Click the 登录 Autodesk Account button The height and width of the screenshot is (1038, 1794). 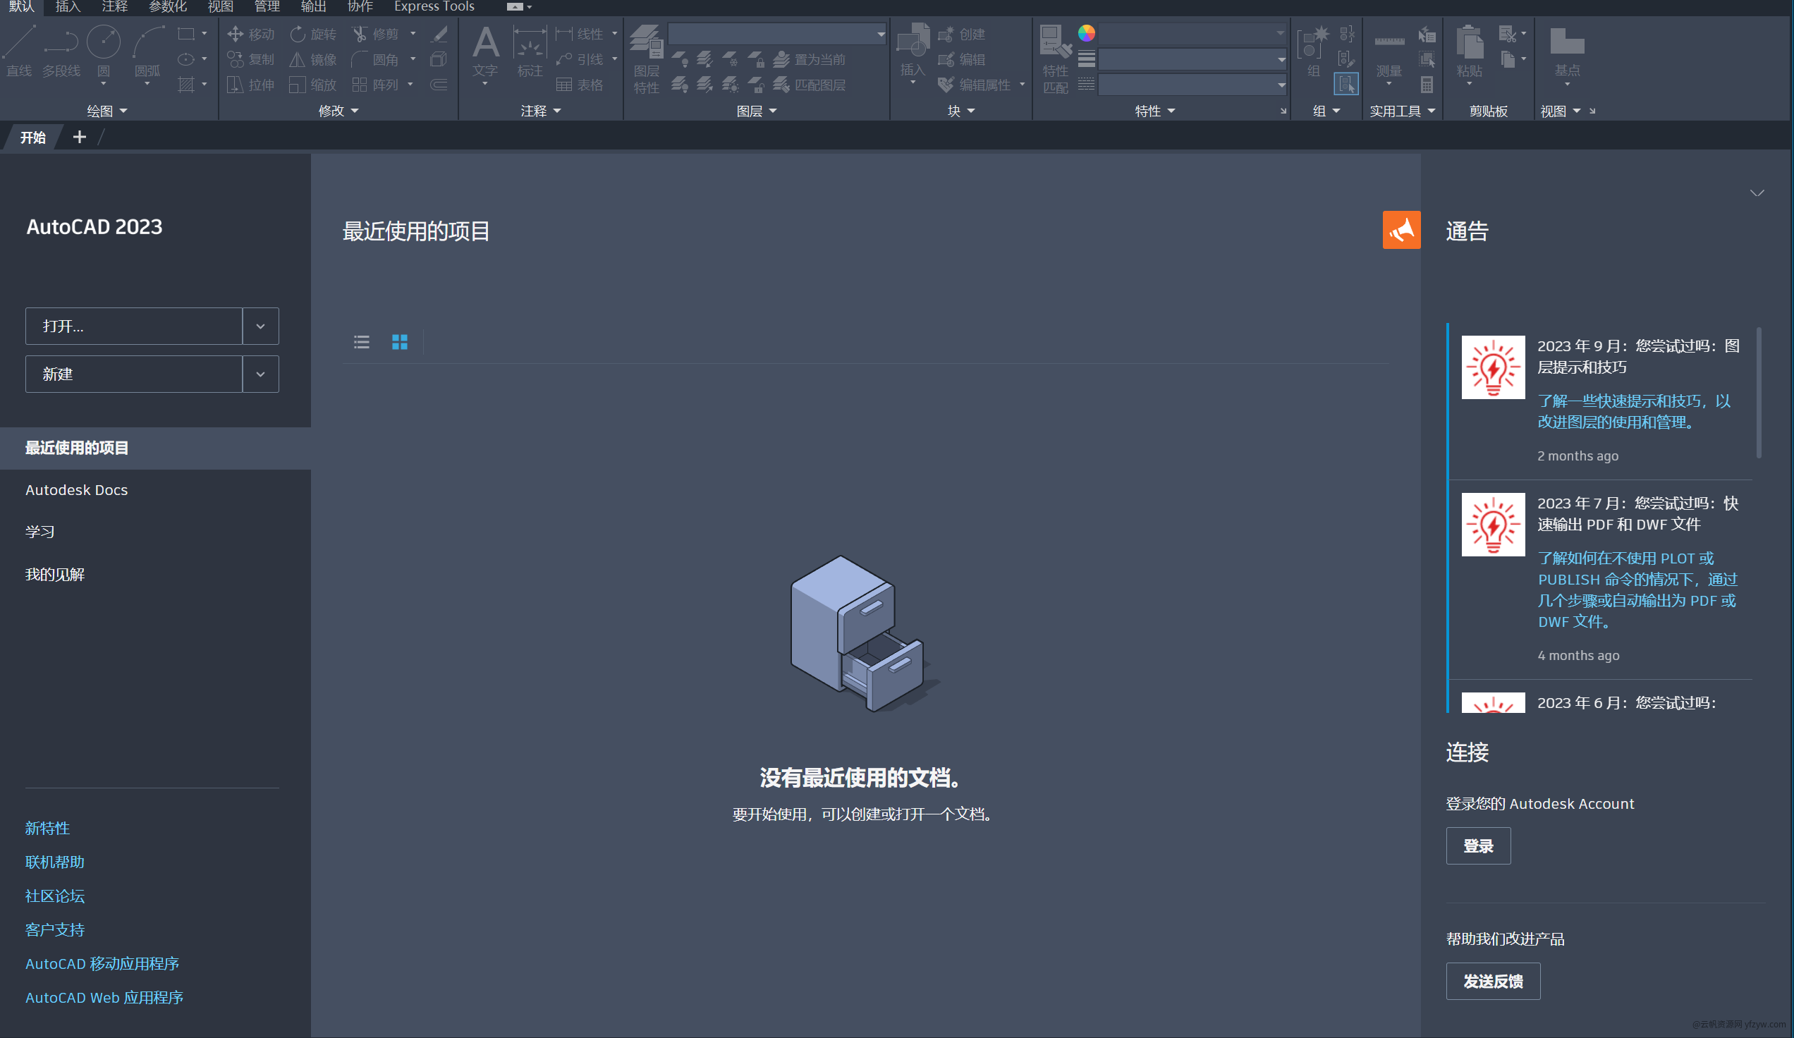tap(1479, 845)
